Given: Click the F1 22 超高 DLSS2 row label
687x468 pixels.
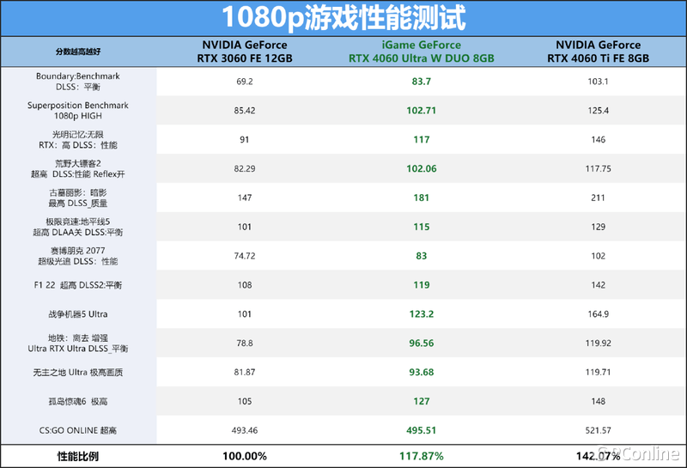Looking at the screenshot, I should [78, 285].
